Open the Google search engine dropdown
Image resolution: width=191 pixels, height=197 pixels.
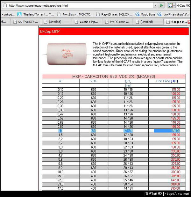(174, 5)
